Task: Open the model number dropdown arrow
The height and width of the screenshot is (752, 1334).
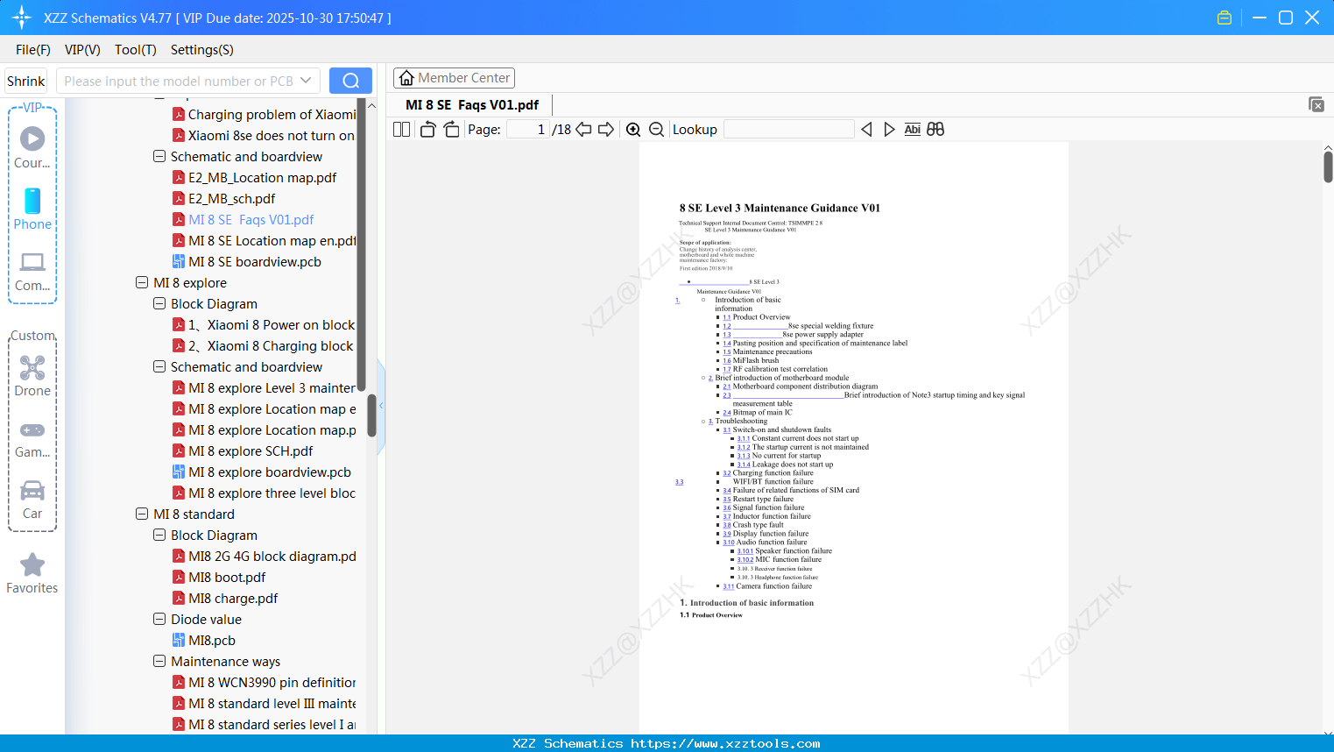Action: point(306,81)
